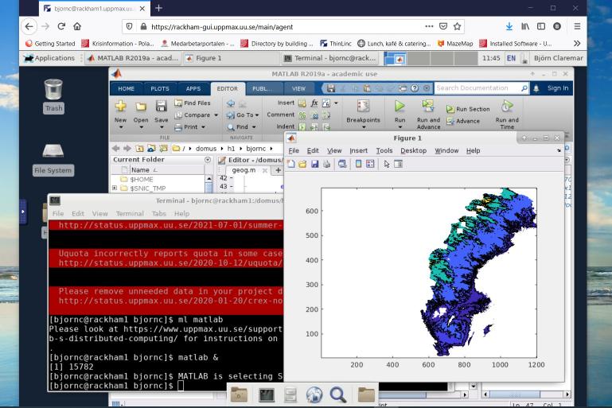Open the terminal icon in the bottom dock
The width and height of the screenshot is (612, 408).
[267, 395]
